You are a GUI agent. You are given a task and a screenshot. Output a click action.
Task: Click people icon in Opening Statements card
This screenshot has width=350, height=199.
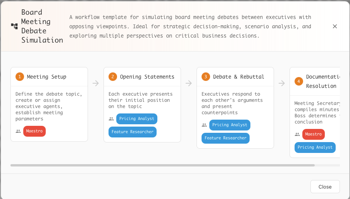111,119
